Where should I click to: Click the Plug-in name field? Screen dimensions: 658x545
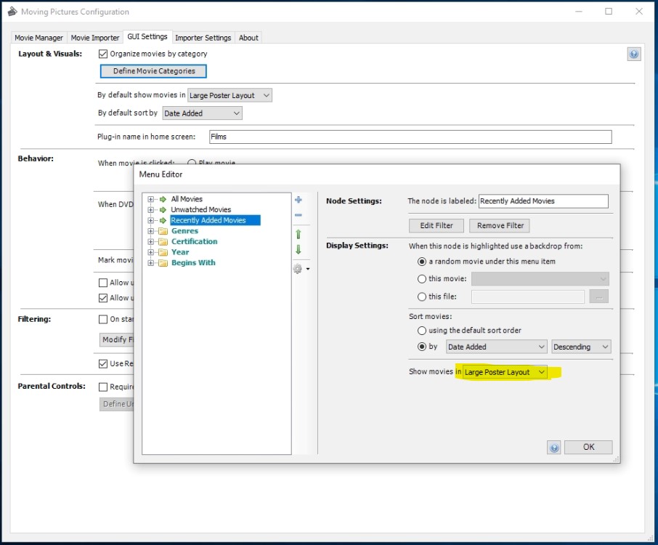click(410, 137)
